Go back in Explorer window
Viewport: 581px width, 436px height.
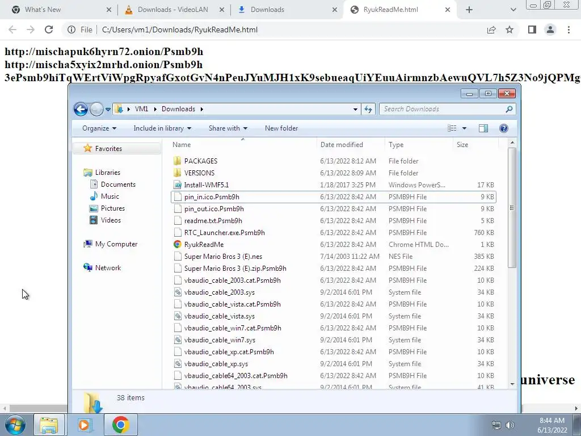point(81,109)
